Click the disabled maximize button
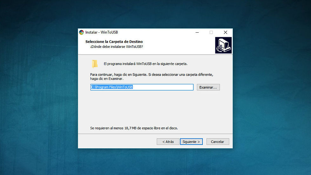311x175 pixels. 211,32
